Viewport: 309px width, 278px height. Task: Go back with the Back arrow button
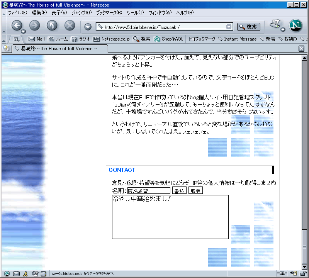tap(17, 25)
